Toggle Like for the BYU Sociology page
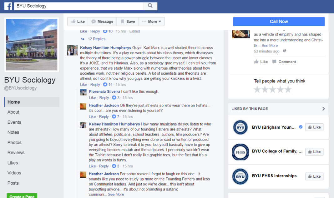 coord(78,22)
